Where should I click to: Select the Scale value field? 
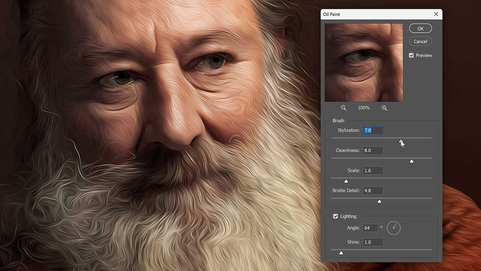[x=373, y=171]
